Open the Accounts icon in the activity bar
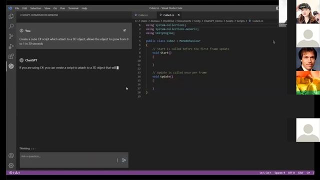320x180 pixels. [x=11, y=155]
